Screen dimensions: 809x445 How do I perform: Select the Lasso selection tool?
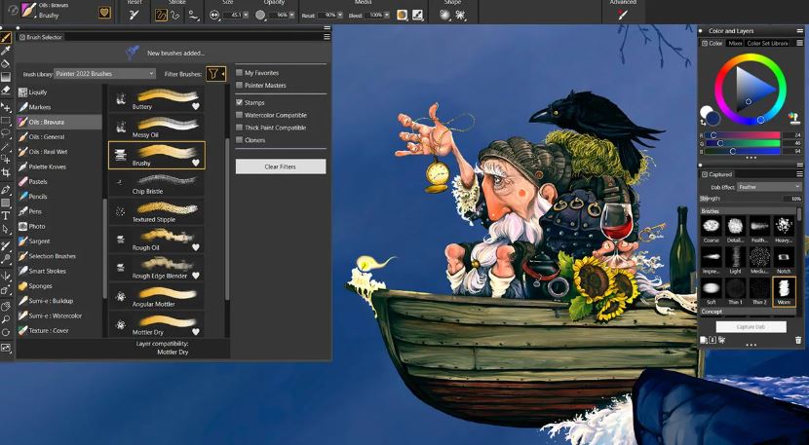point(6,133)
